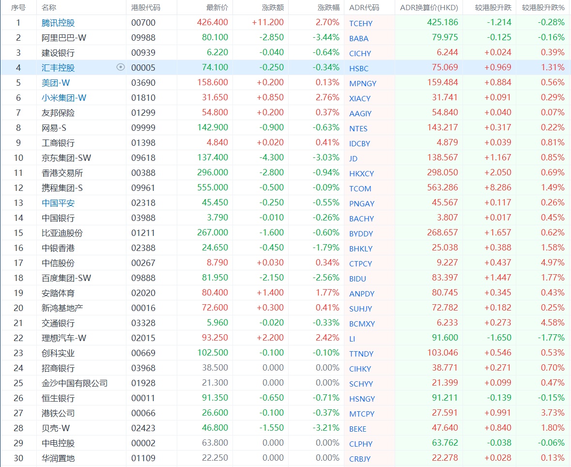Open BACHY ADR code link
The height and width of the screenshot is (467, 571).
[362, 219]
